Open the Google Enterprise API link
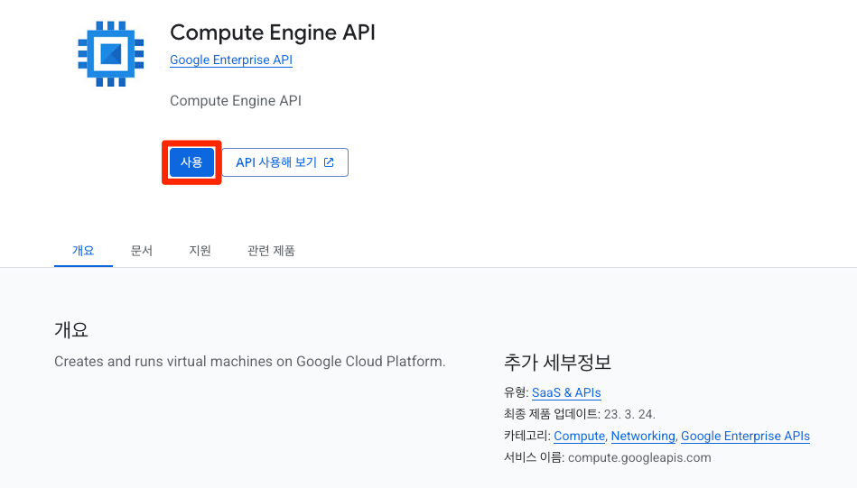This screenshot has height=488, width=857. (230, 60)
